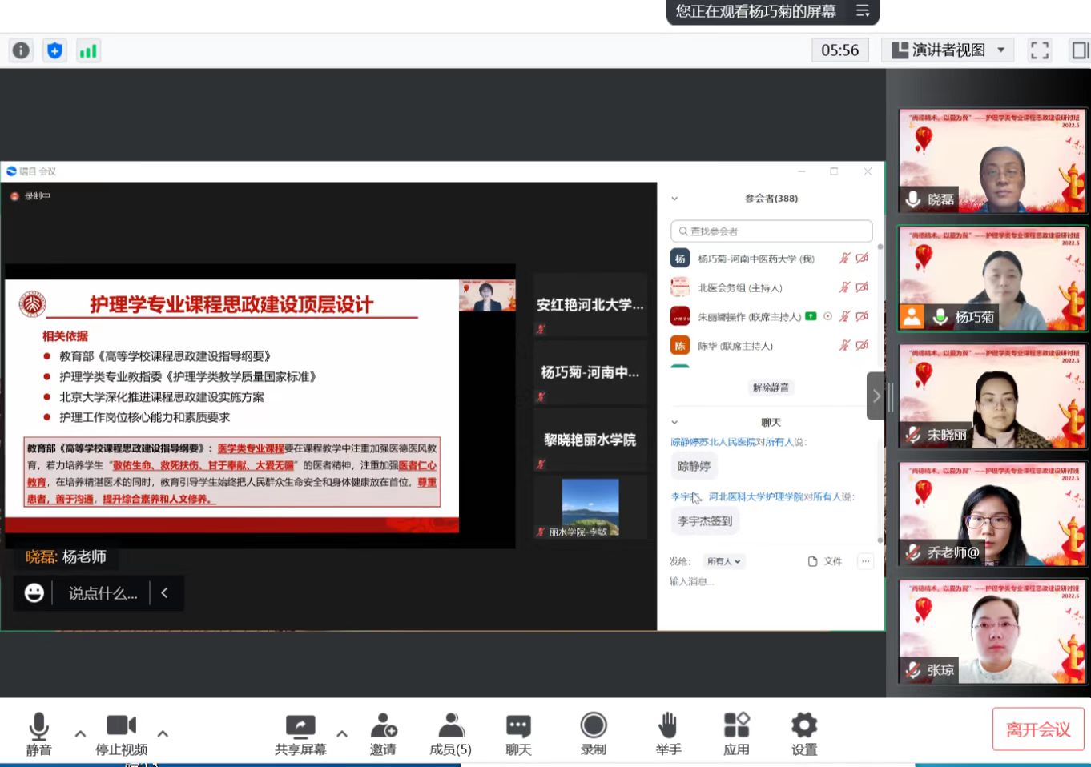Click the red Leave Meeting button
Screen dimensions: 1091x767
(1037, 729)
